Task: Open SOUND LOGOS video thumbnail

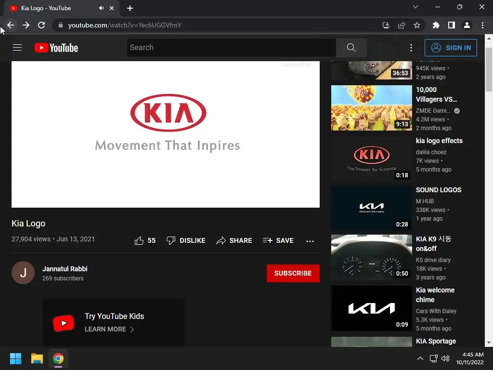Action: point(371,208)
